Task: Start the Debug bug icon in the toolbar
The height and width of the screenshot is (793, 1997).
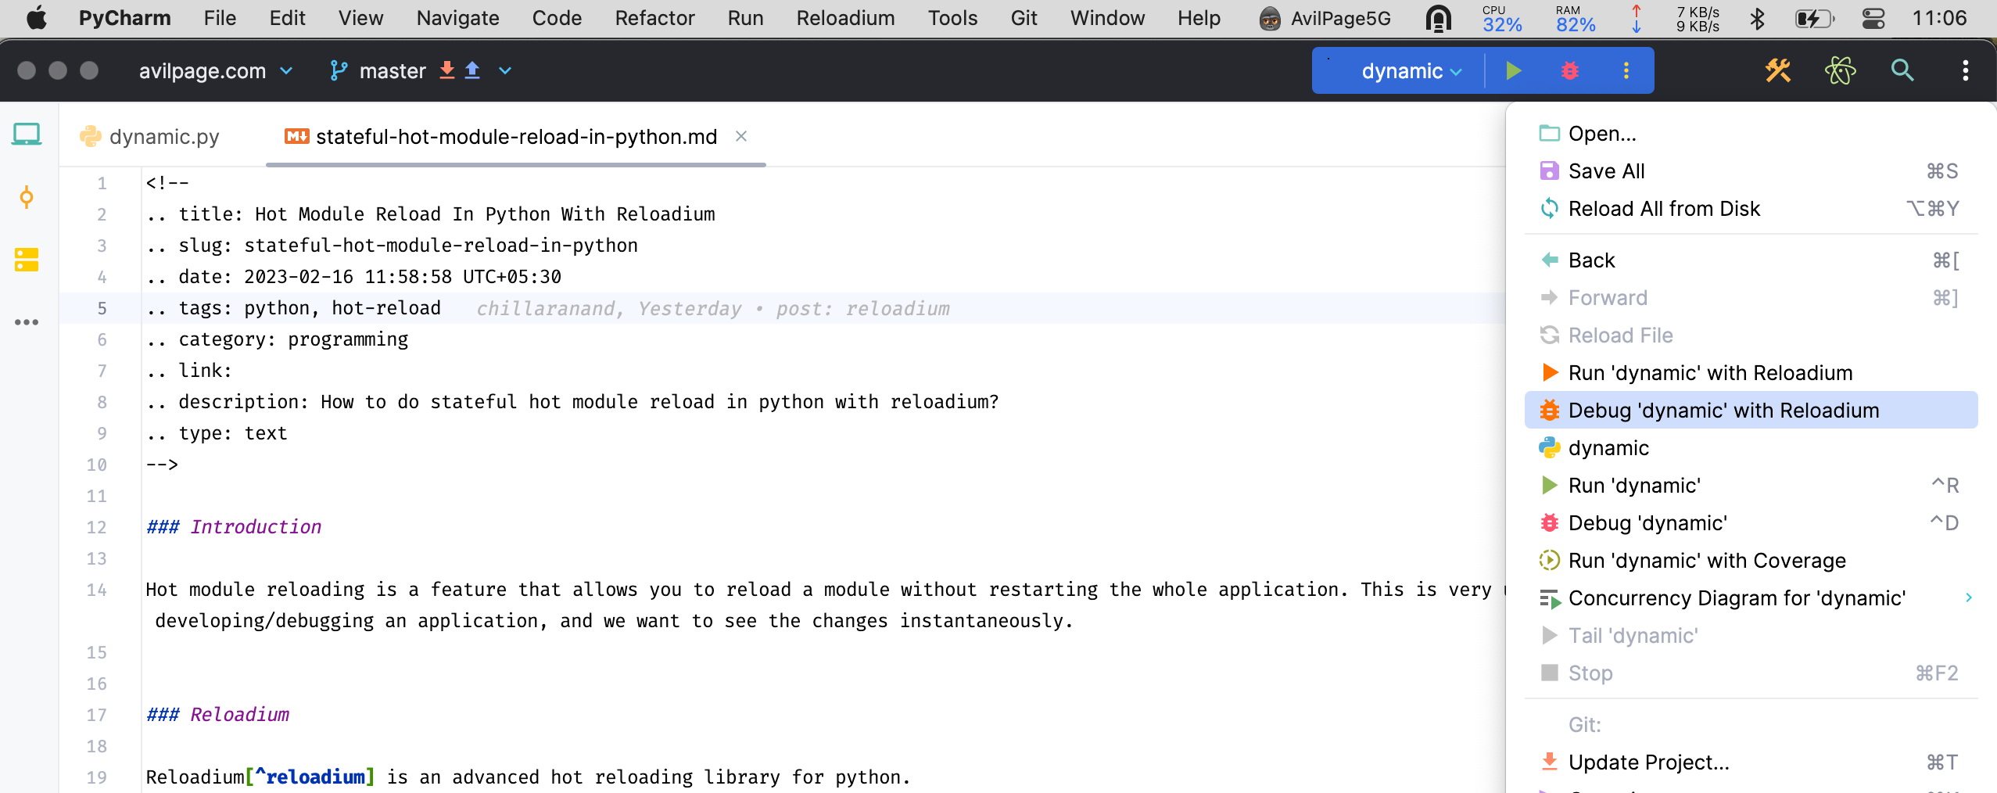Action: coord(1570,70)
